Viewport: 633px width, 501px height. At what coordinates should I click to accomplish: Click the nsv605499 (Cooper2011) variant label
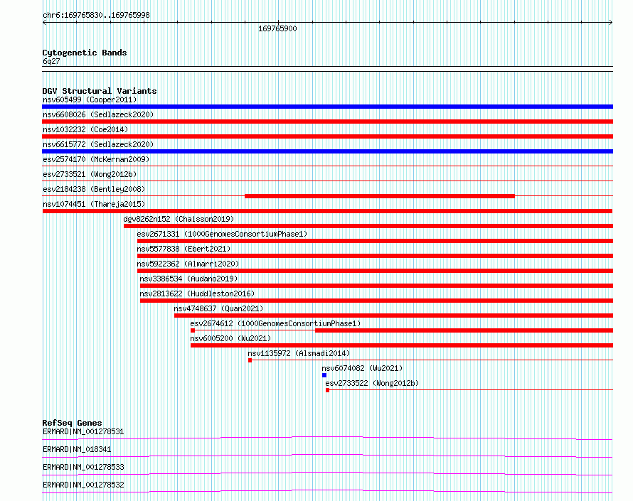pos(90,99)
